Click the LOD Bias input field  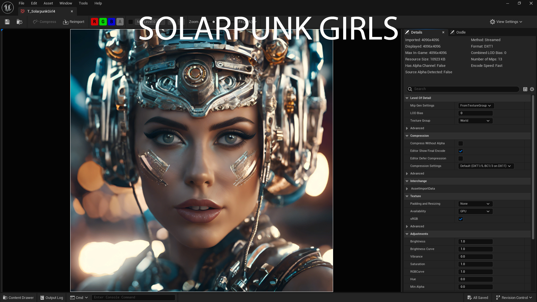pos(475,113)
